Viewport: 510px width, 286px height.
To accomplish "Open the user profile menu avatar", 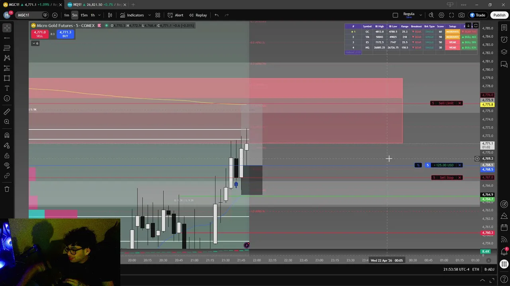I will (7, 15).
